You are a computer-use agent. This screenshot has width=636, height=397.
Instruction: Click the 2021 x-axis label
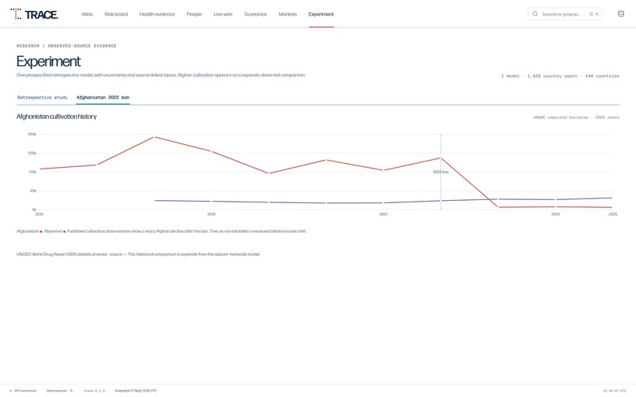coord(383,214)
